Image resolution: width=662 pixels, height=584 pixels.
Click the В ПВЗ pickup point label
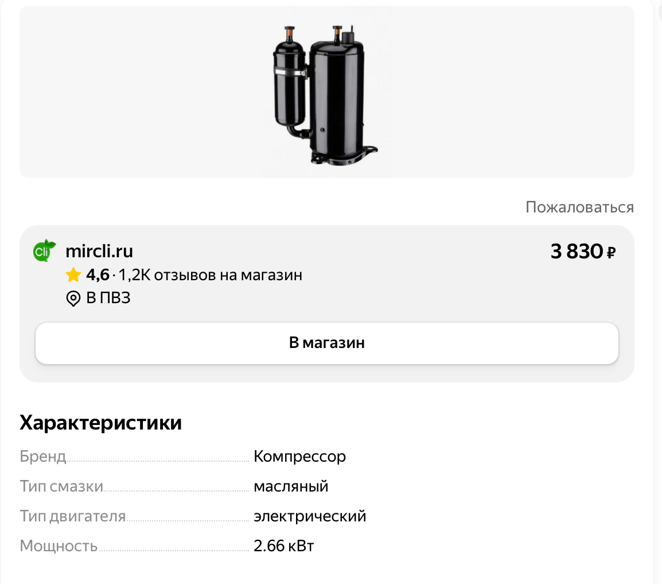(x=108, y=298)
